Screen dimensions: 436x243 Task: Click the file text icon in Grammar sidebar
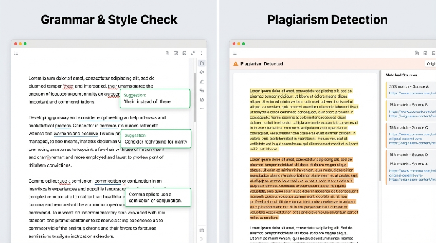(x=202, y=99)
